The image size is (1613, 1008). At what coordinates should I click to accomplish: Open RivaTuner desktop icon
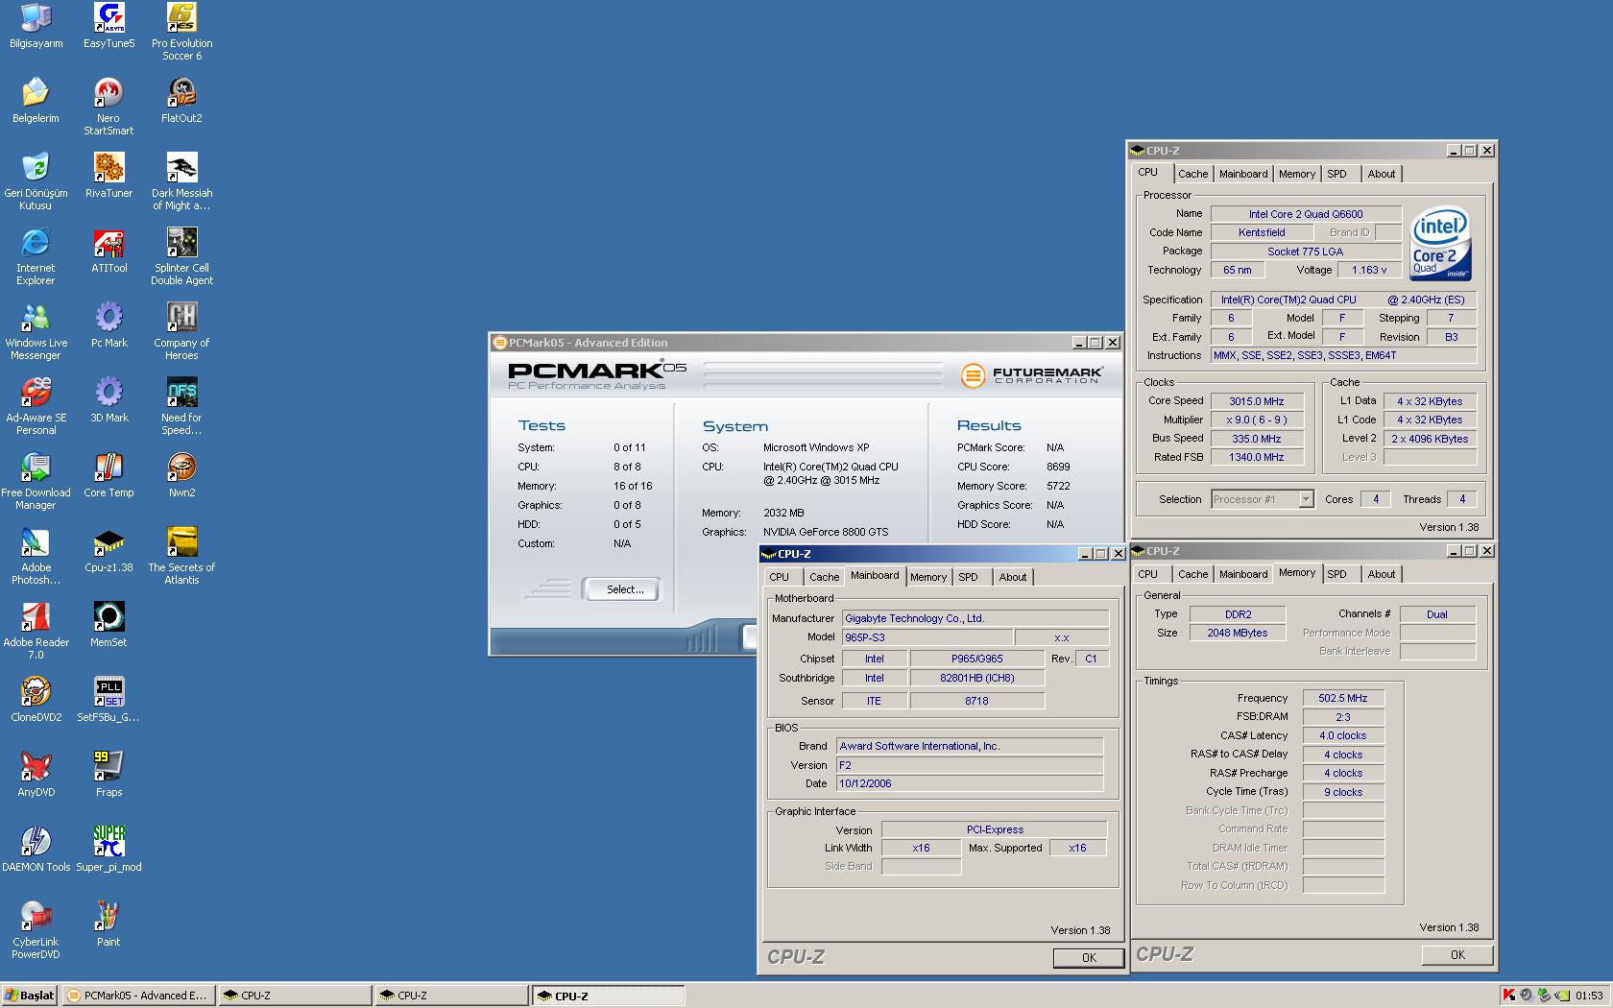108,176
